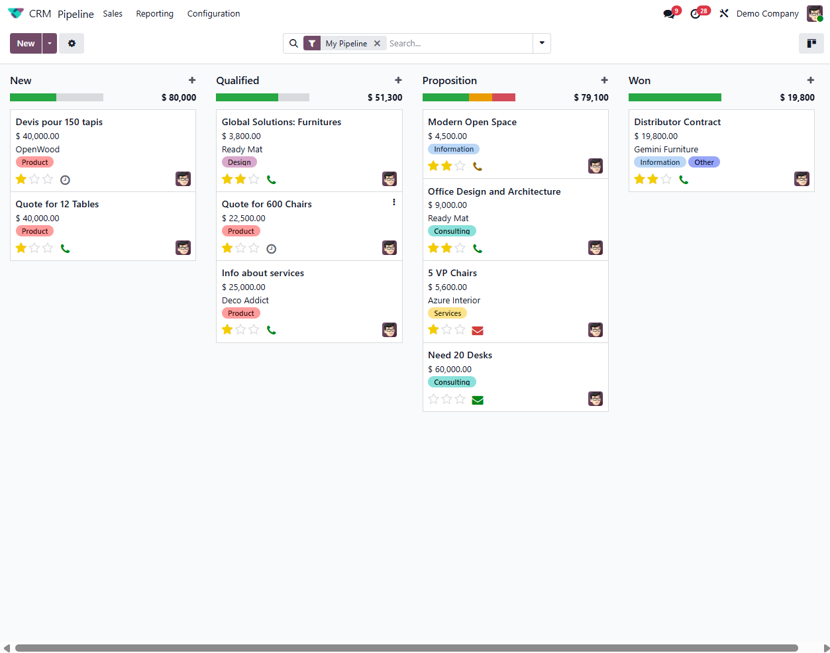Click the red email icon on 5 VP Chairs
The height and width of the screenshot is (653, 830).
(x=477, y=330)
